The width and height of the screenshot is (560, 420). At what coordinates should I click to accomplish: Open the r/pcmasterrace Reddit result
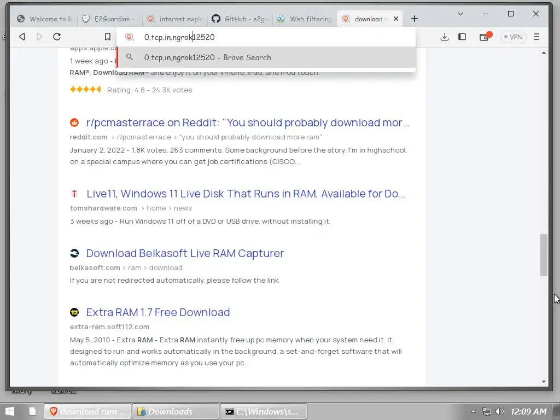[248, 123]
